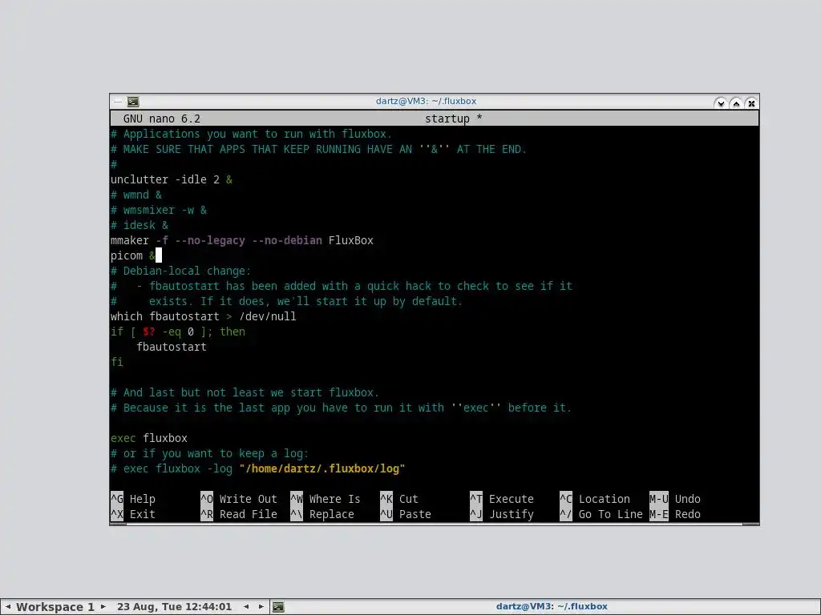Click the which fbautostart > /dev/null line

pyautogui.click(x=203, y=316)
